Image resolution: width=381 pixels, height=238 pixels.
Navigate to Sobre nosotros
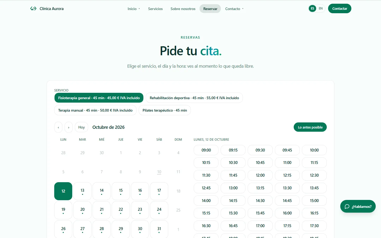183,9
